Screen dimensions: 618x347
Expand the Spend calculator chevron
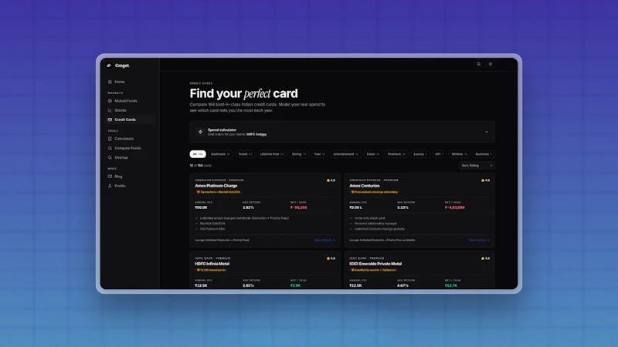[487, 132]
